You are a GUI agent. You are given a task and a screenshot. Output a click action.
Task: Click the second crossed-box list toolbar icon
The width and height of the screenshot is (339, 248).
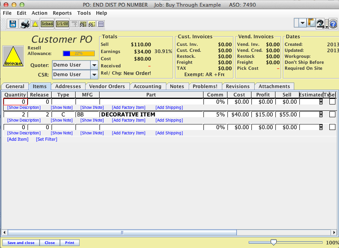[92, 24]
